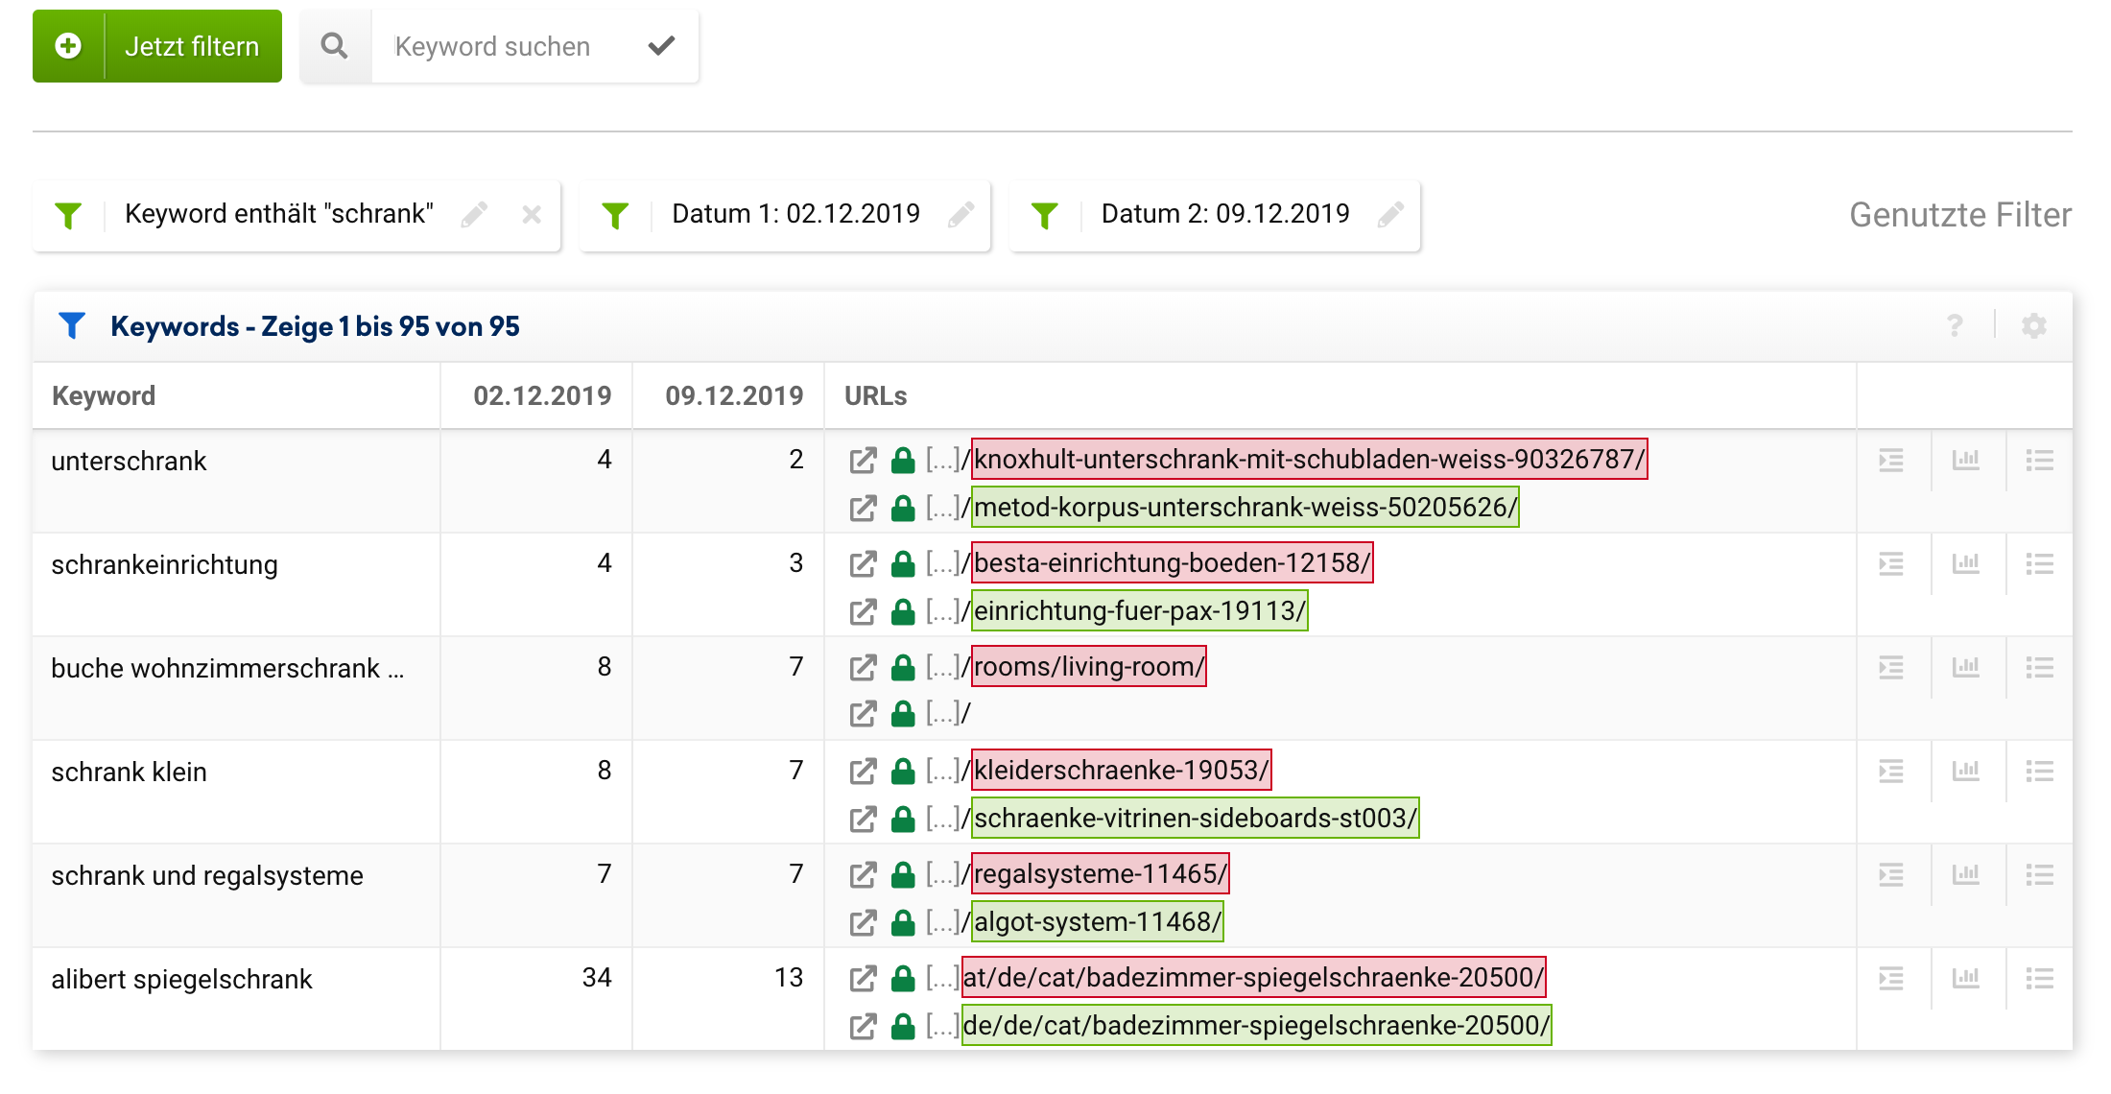This screenshot has height=1094, width=2111.
Task: Edit the Keyword enthält "schrank" filter
Action: coord(474,214)
